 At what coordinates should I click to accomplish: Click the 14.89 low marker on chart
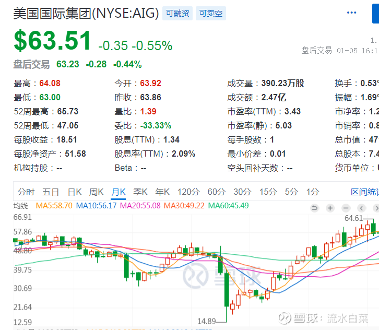pos(206,321)
